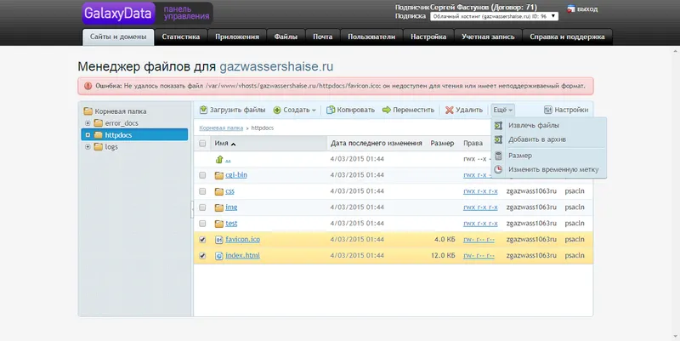Open the favicon.ico file link
The height and width of the screenshot is (341, 680).
(x=243, y=240)
